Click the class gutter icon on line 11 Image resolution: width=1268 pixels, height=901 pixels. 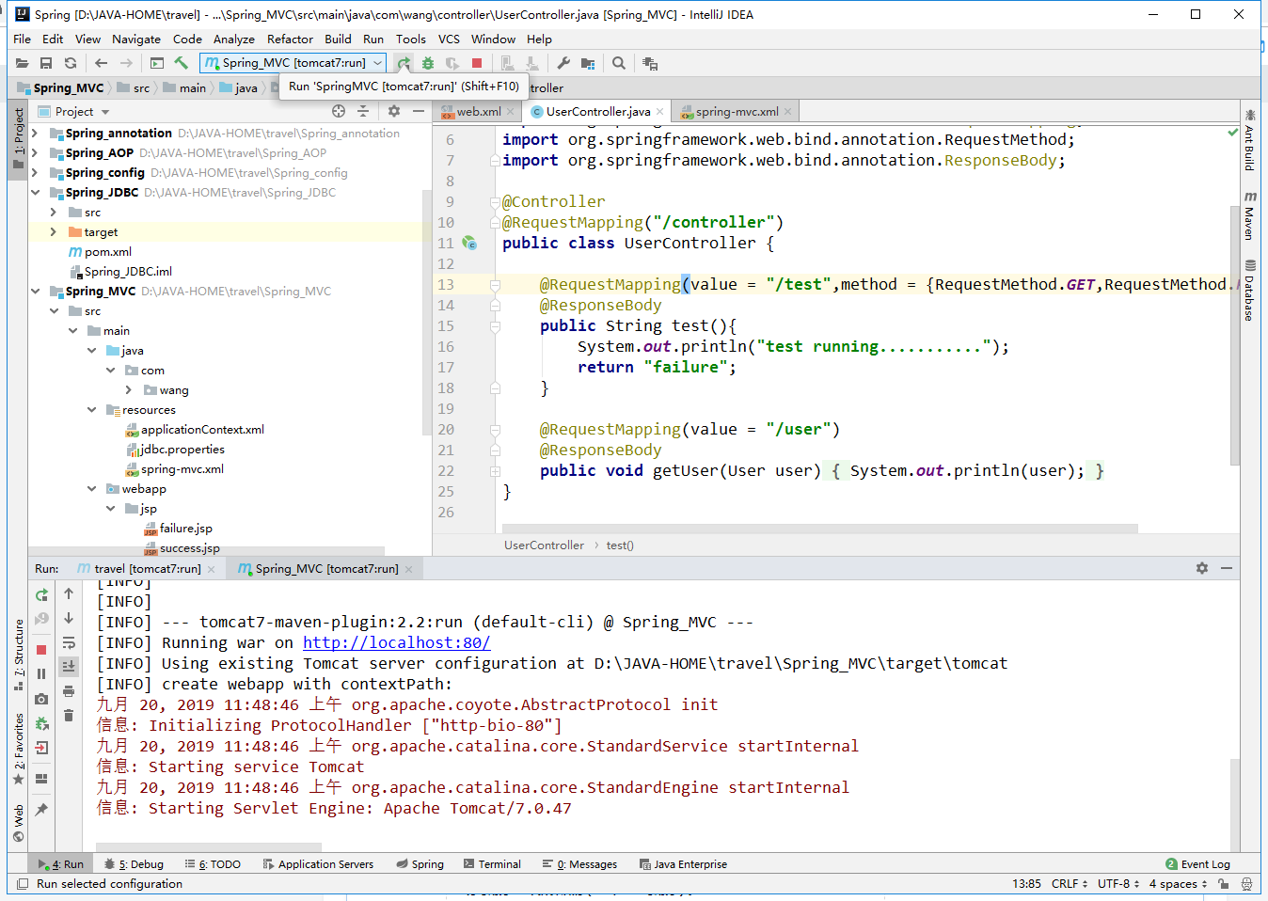(469, 244)
